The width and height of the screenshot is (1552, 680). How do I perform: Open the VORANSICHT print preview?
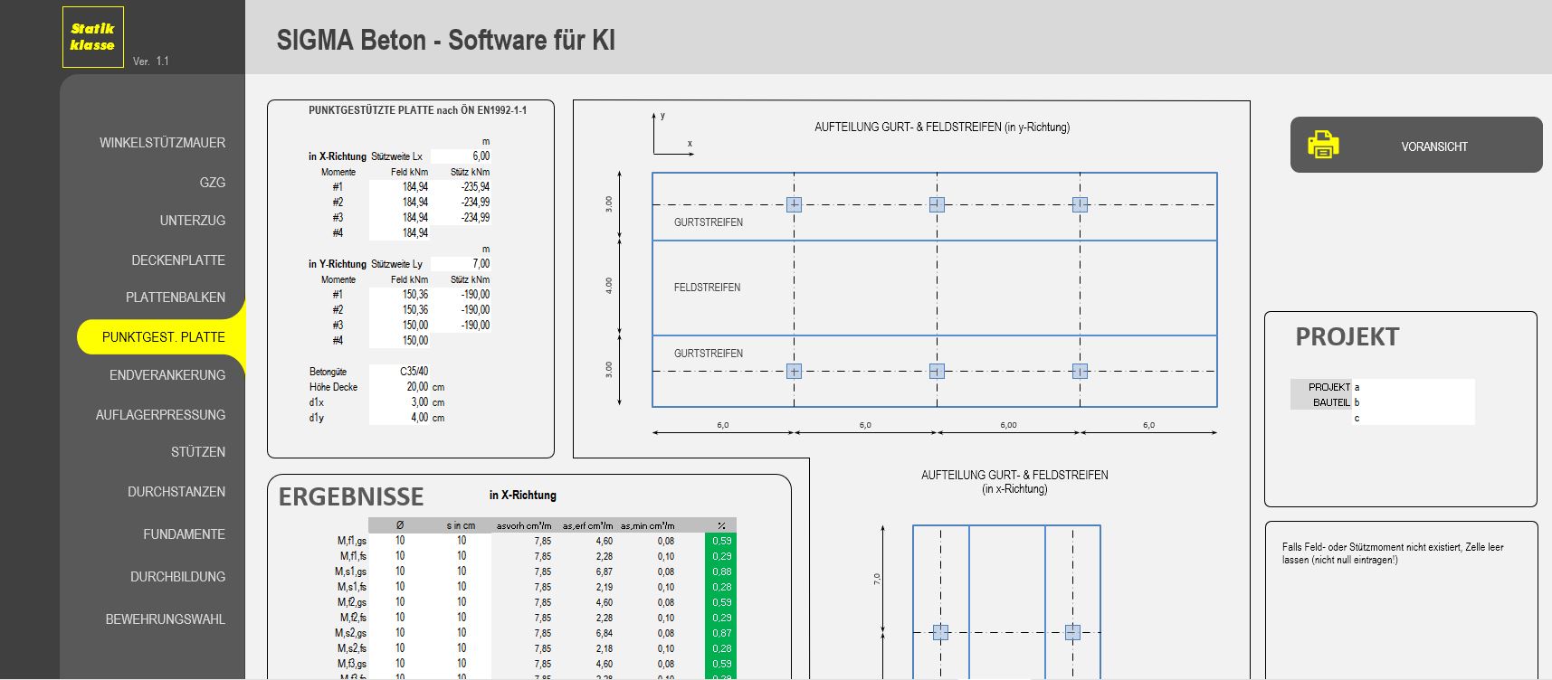tap(1433, 146)
